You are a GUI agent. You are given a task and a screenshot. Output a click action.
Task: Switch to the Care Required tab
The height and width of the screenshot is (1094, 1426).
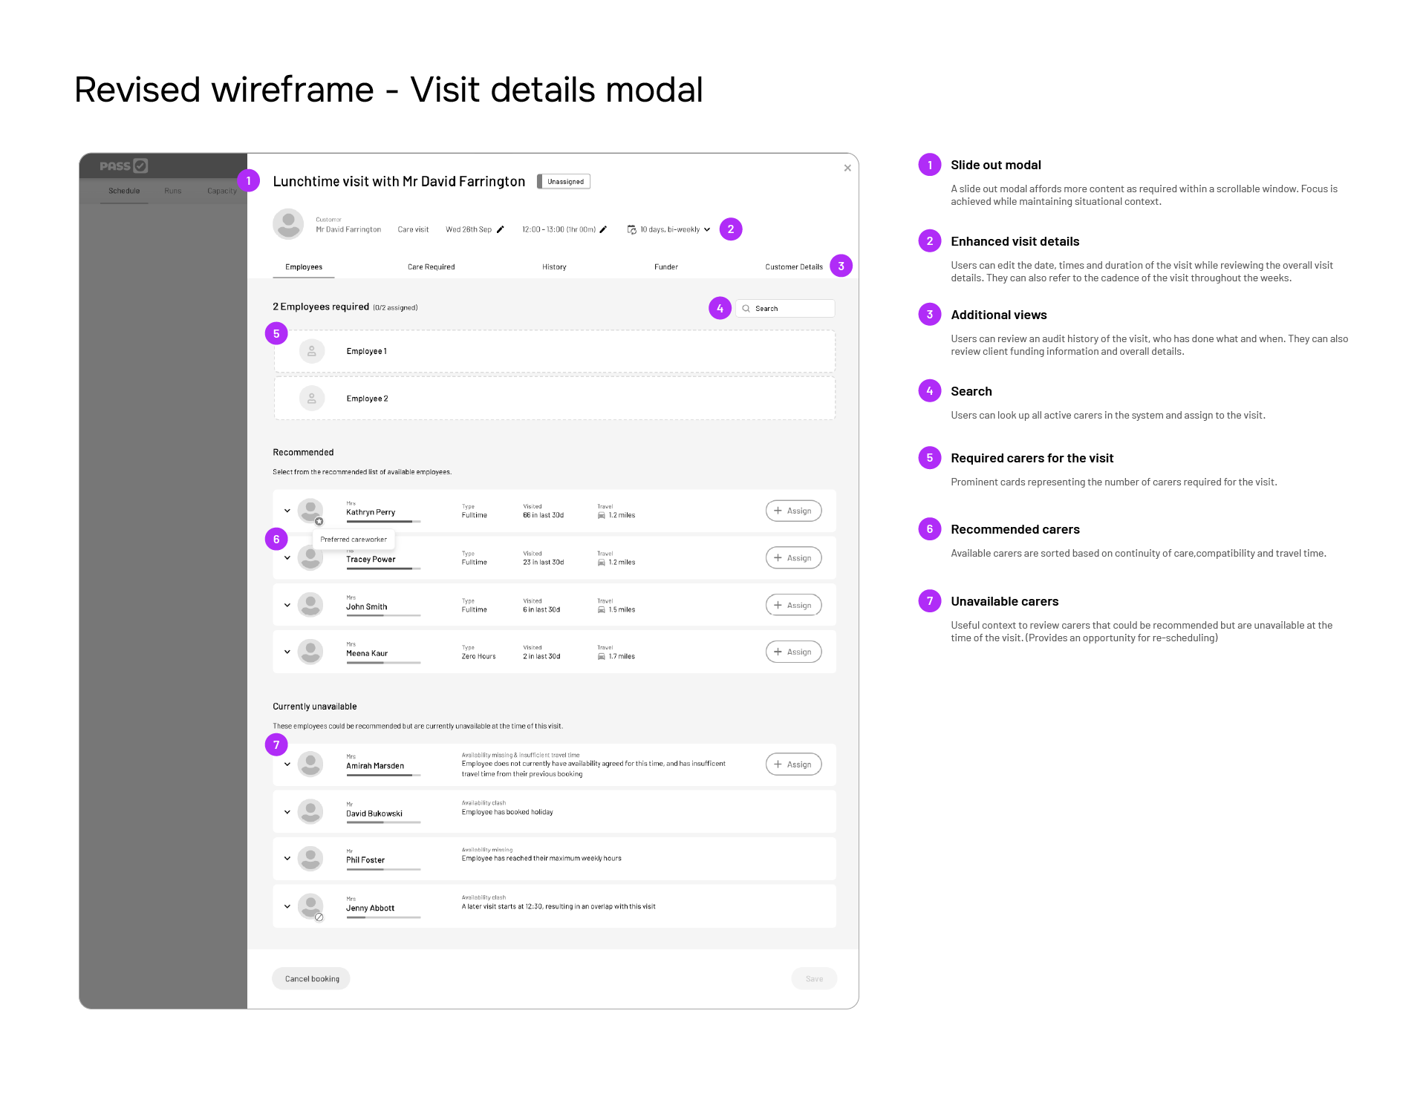point(432,267)
